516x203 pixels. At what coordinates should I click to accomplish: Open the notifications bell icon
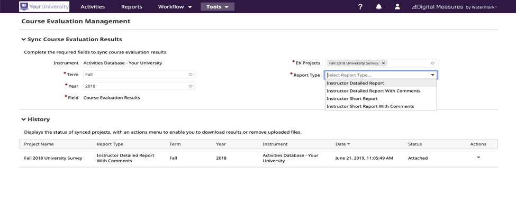tap(379, 6)
